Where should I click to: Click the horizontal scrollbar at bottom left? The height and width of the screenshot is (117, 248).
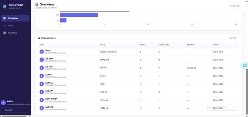click(x=14, y=116)
